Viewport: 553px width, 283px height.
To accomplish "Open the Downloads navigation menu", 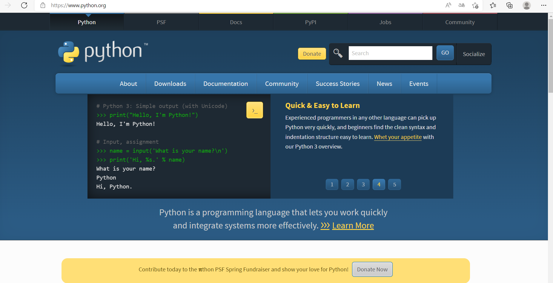I will click(170, 84).
